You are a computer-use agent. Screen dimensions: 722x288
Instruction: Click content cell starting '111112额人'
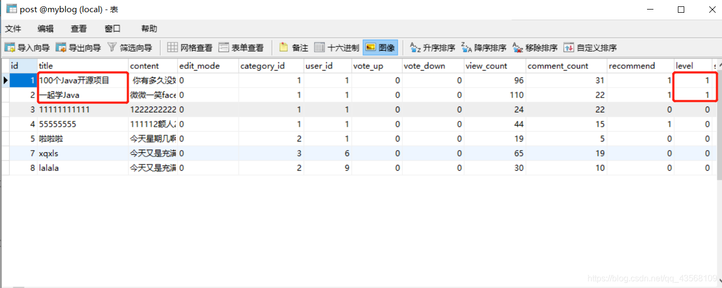tap(153, 124)
